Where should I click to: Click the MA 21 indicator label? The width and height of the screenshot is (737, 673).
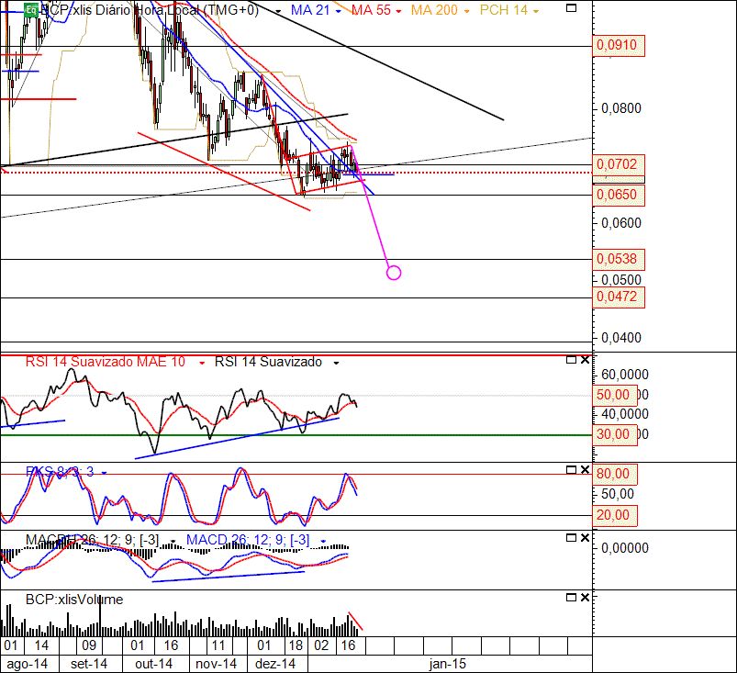310,10
